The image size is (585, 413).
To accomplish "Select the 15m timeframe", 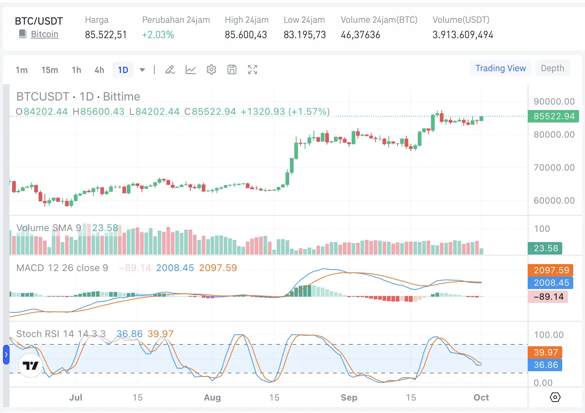I will [x=50, y=70].
